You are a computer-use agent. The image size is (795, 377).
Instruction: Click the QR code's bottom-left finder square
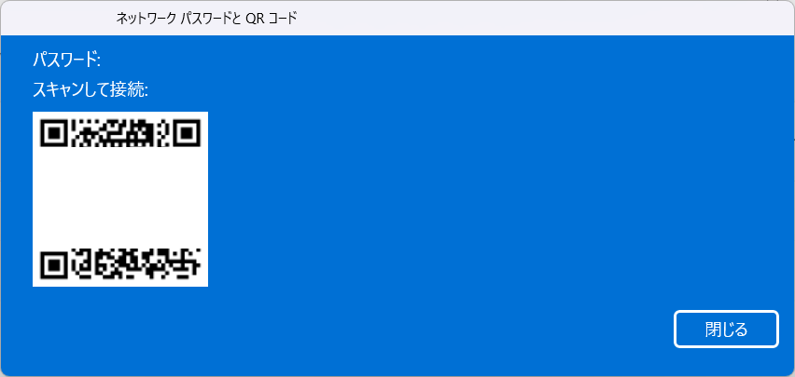pyautogui.click(x=53, y=265)
